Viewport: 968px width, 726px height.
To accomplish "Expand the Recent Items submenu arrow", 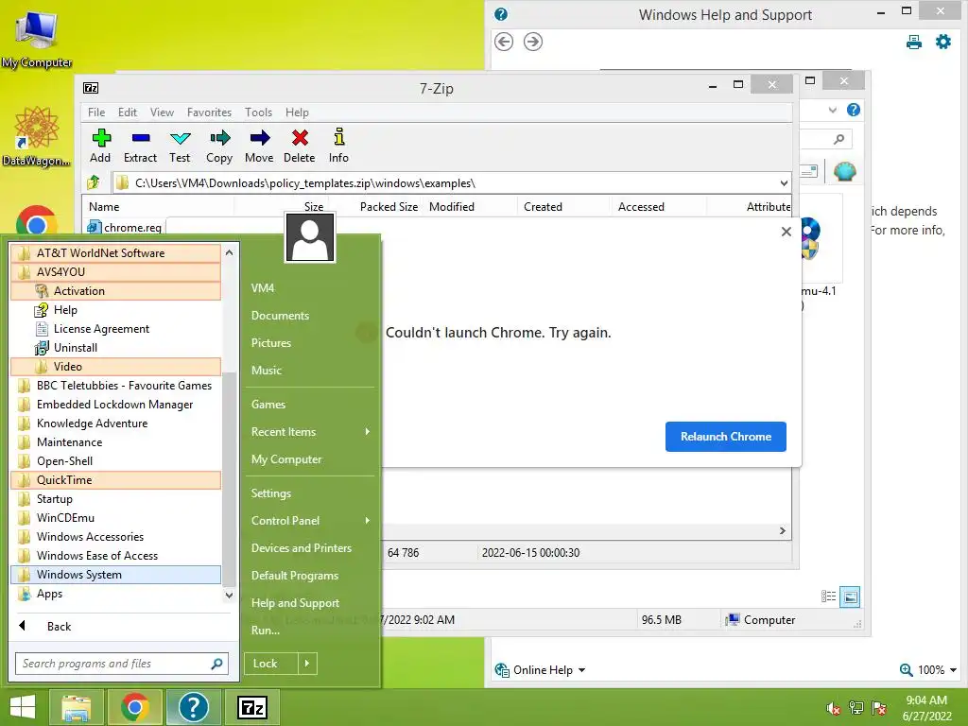I will pyautogui.click(x=368, y=431).
